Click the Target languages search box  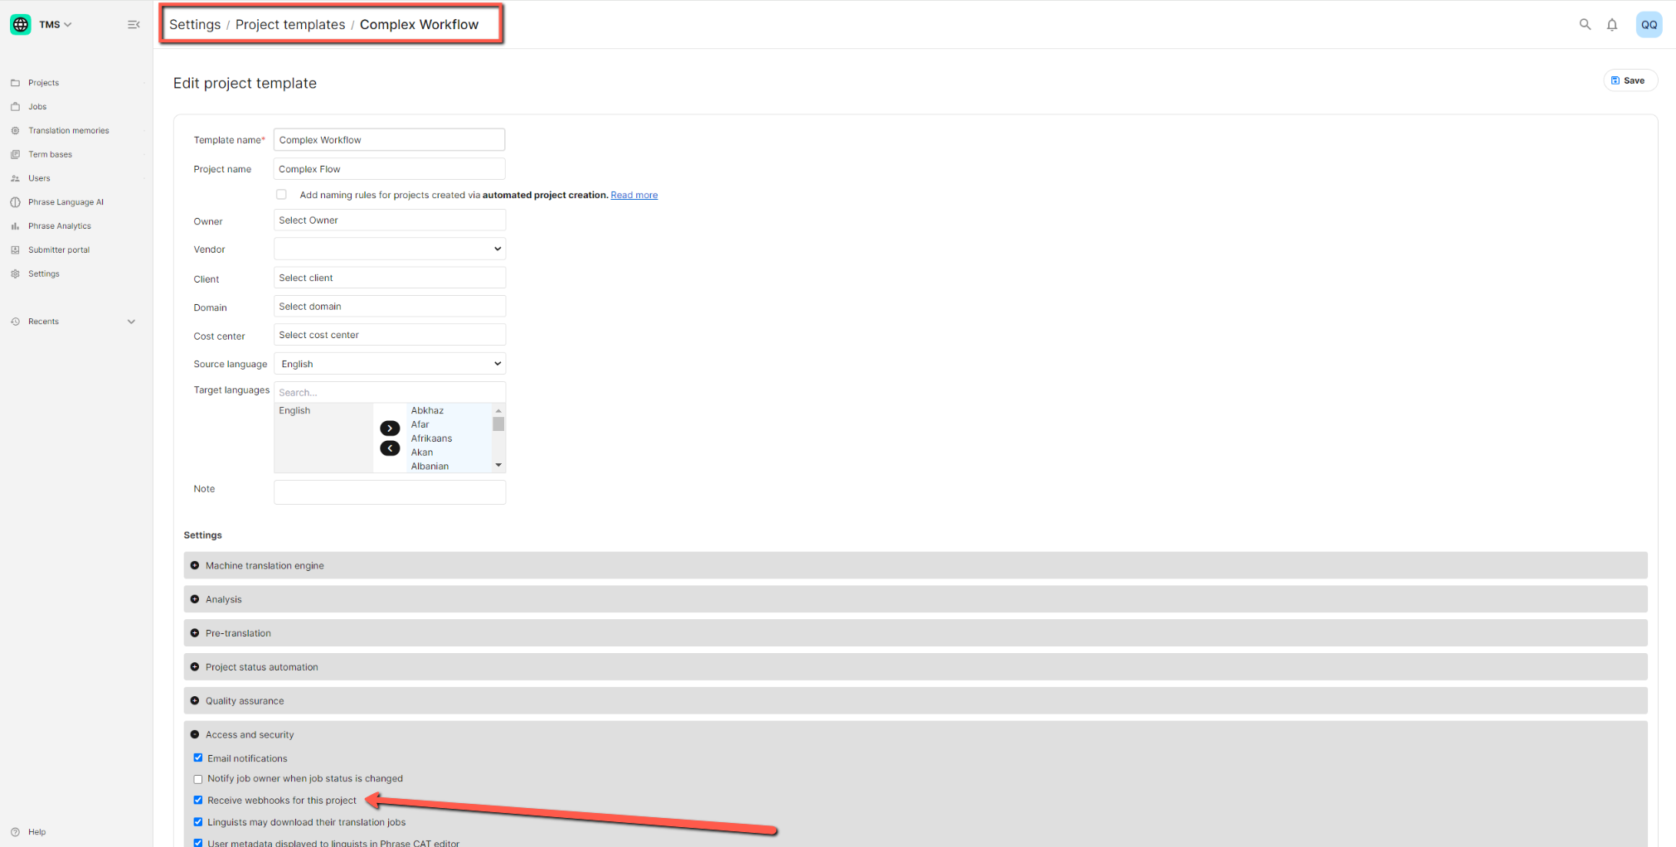click(390, 392)
